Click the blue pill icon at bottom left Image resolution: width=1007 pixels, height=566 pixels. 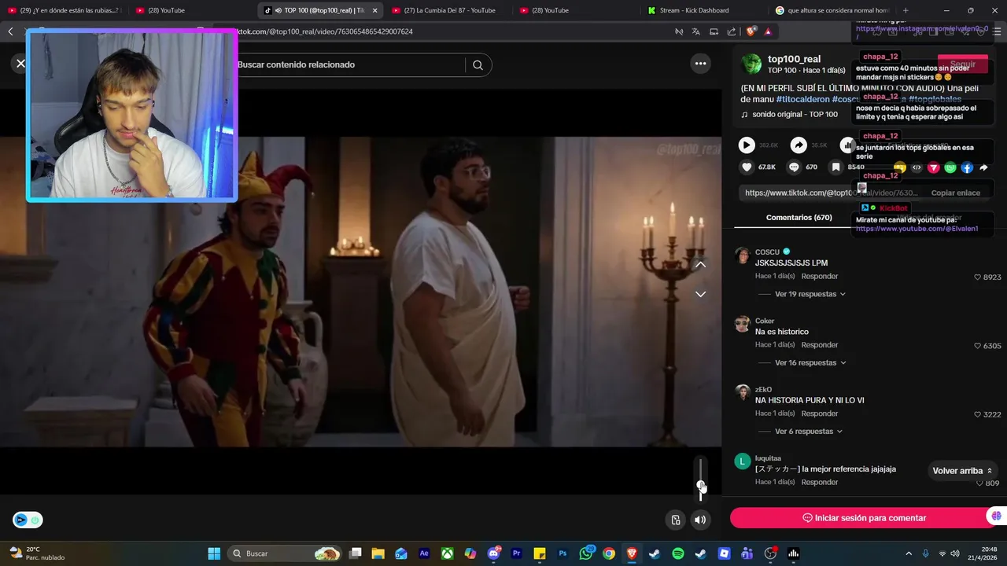[x=28, y=520]
